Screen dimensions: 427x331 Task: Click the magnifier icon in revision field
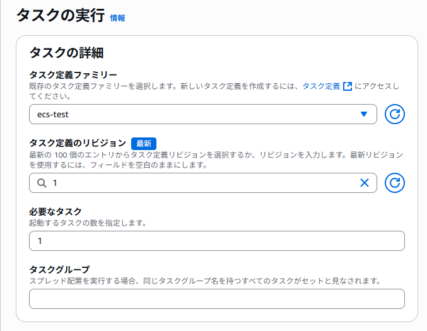coord(42,183)
